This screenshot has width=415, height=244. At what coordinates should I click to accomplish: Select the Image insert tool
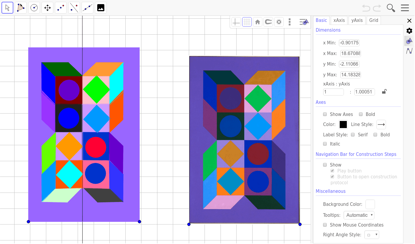tap(101, 8)
